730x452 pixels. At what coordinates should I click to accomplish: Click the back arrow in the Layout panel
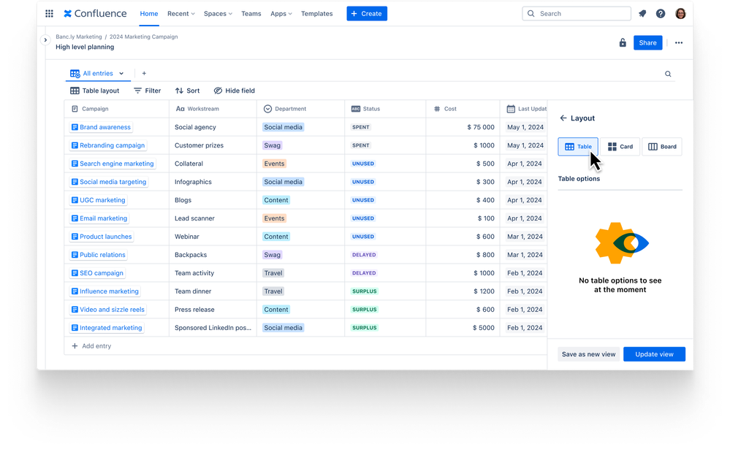point(563,118)
